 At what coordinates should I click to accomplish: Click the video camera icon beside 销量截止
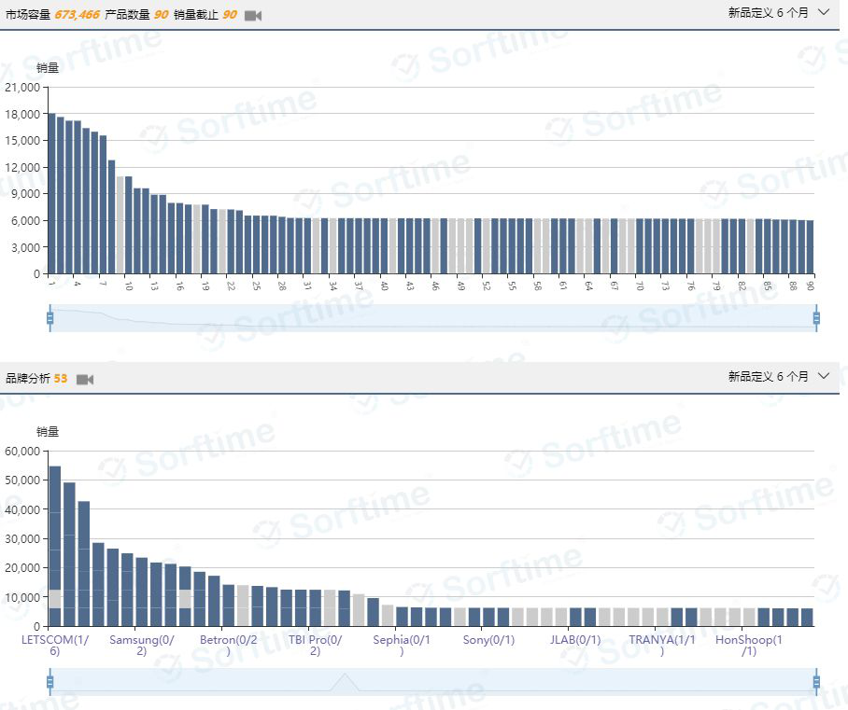(253, 16)
